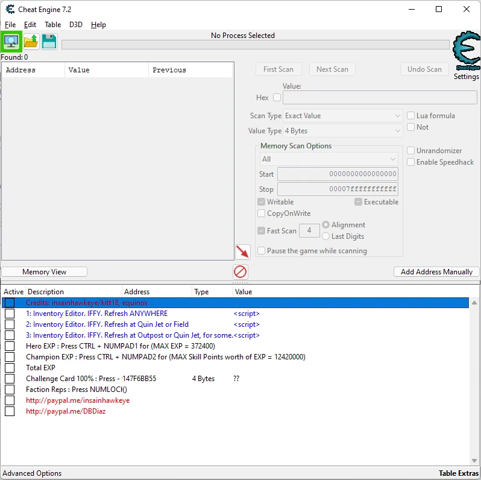
Task: Click the scan progress bar
Action: click(x=256, y=45)
